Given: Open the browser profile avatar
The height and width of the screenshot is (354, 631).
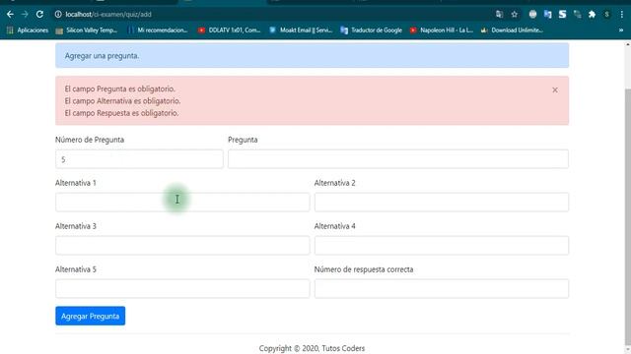Looking at the screenshot, I should [x=607, y=15].
